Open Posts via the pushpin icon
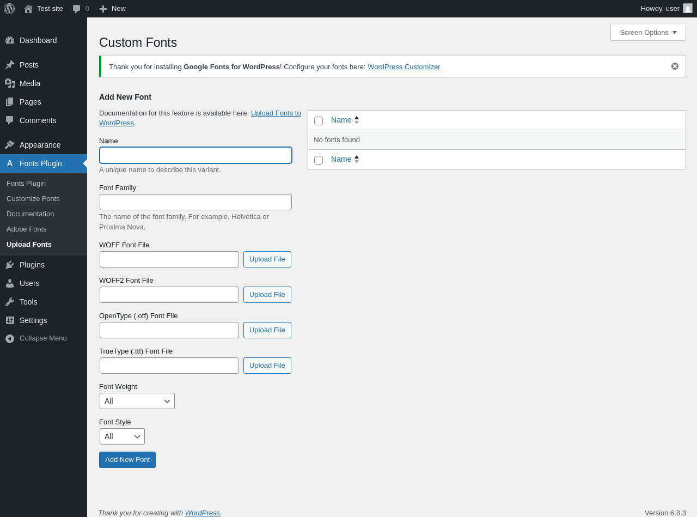 point(10,65)
